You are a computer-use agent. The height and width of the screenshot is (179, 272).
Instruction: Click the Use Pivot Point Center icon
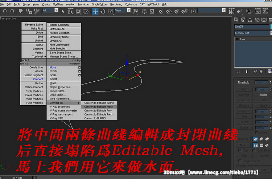click(135, 12)
